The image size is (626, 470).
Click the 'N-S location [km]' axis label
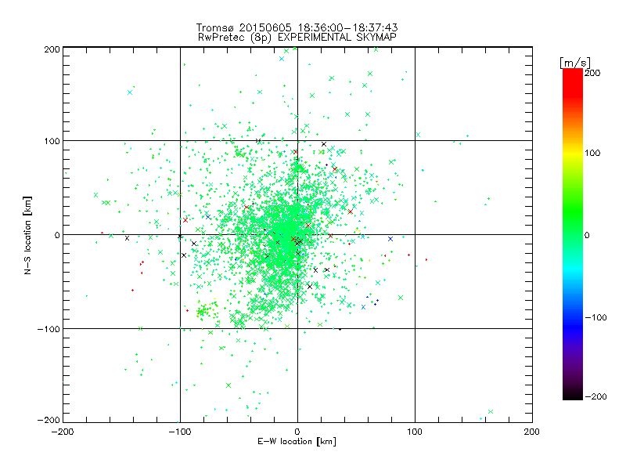click(x=27, y=235)
